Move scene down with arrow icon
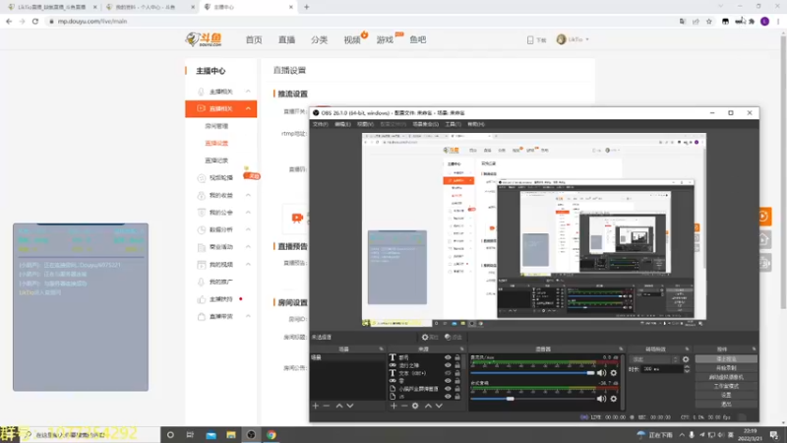 pyautogui.click(x=350, y=406)
